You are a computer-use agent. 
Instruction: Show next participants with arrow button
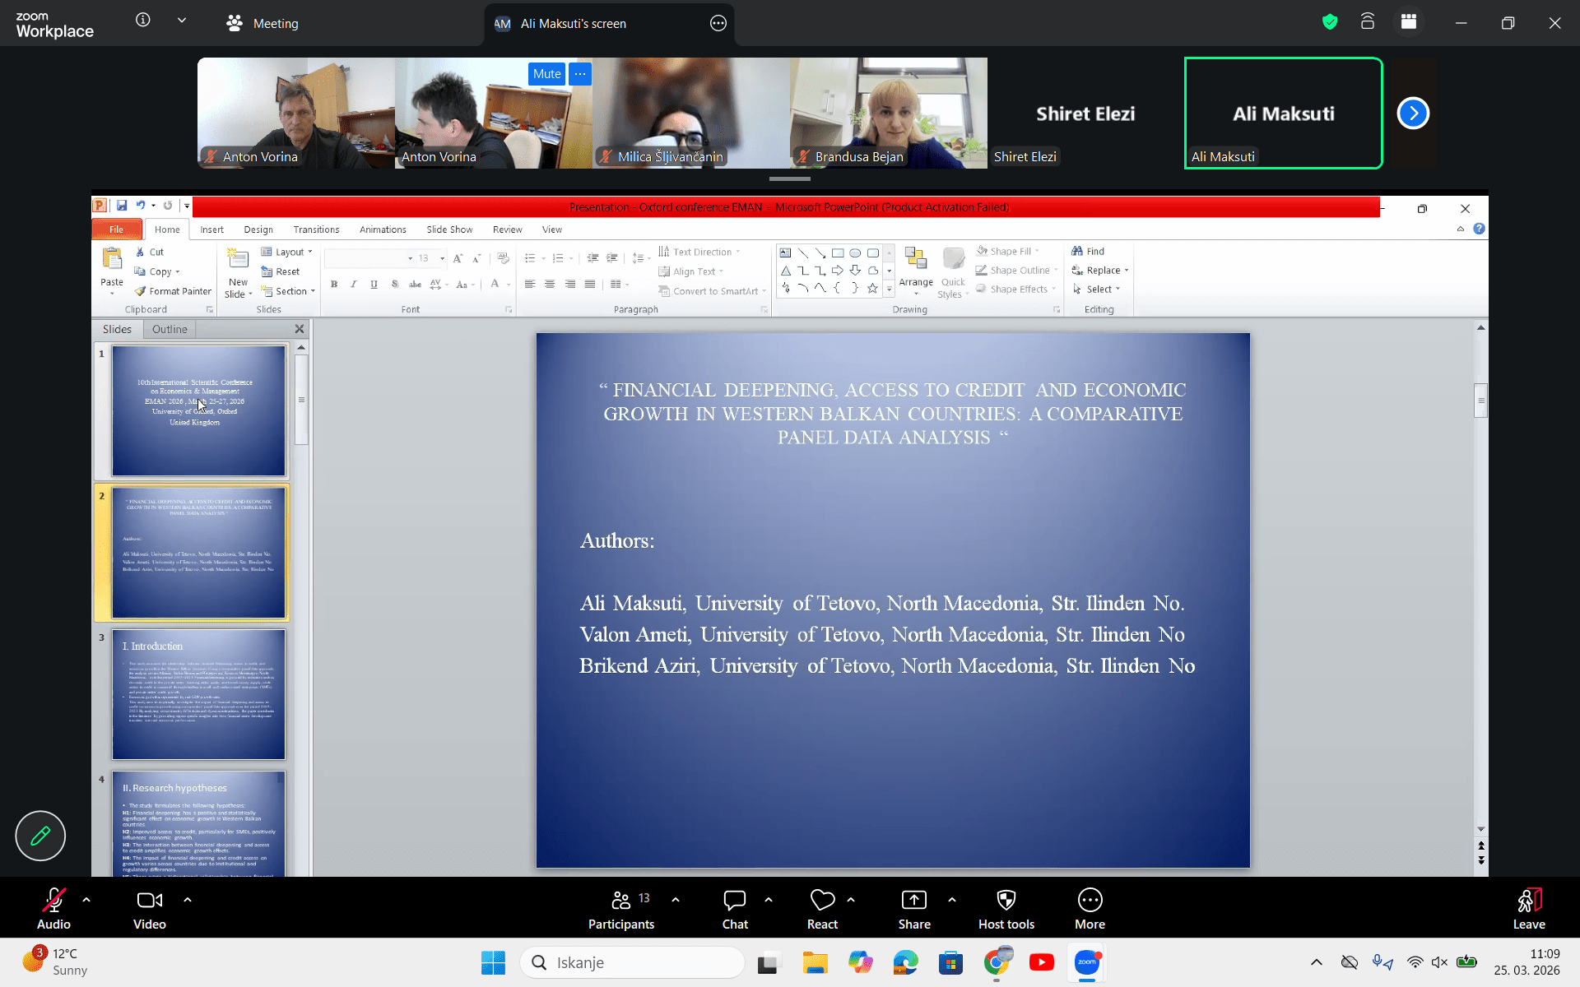(x=1413, y=114)
